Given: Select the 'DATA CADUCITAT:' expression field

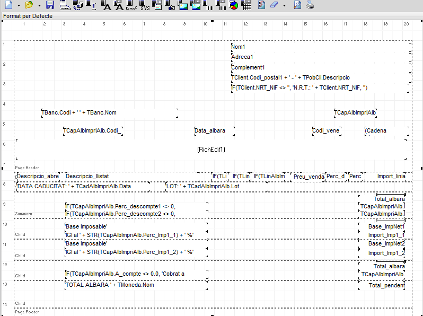Looking at the screenshot, I should (83, 187).
